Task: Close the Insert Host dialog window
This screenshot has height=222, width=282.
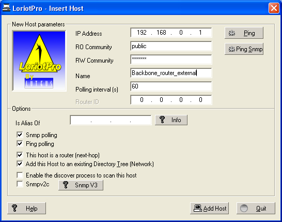Action: click(x=274, y=8)
